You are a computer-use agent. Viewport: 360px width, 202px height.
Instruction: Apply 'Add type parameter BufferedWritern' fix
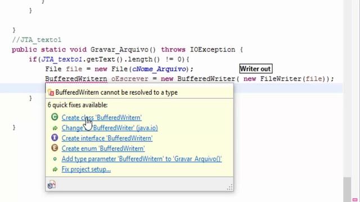(x=142, y=159)
